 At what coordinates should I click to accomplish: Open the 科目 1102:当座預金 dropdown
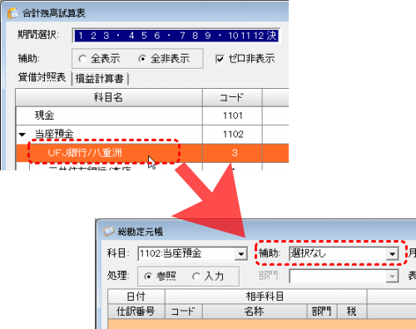pos(240,253)
